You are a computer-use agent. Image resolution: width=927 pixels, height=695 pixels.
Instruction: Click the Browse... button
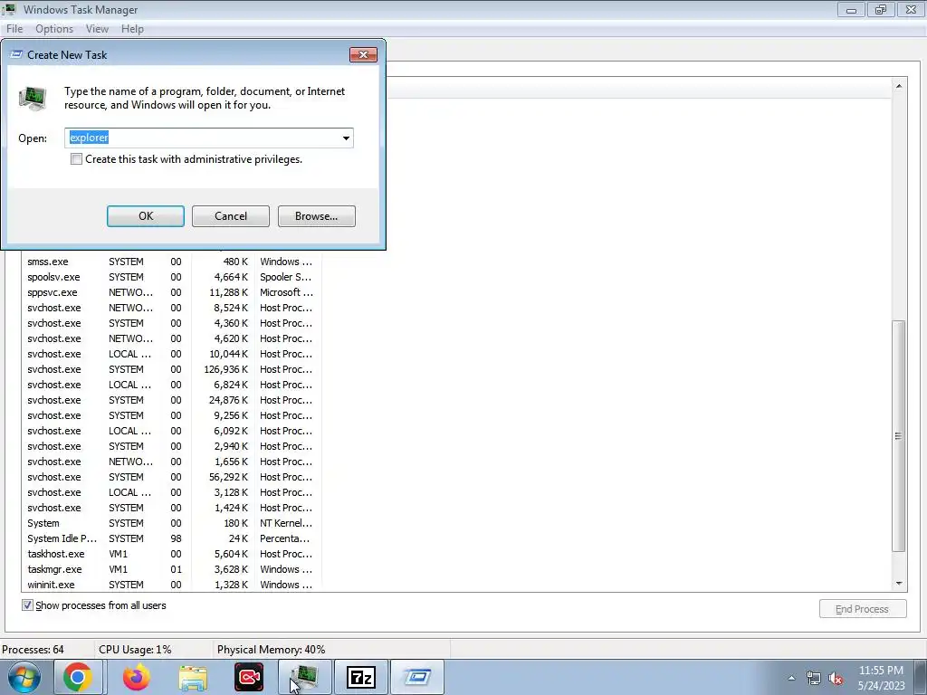pyautogui.click(x=316, y=216)
